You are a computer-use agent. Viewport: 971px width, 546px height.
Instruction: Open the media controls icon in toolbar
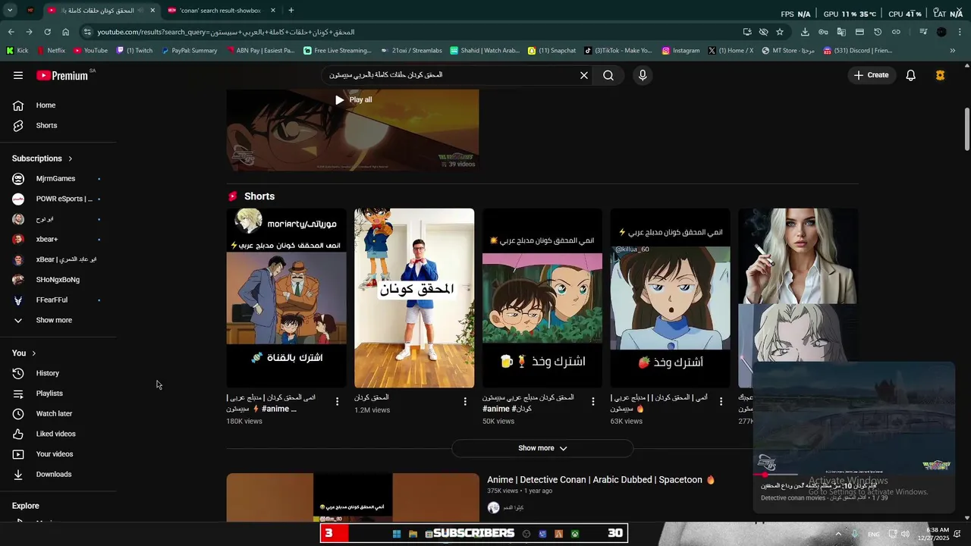(923, 32)
